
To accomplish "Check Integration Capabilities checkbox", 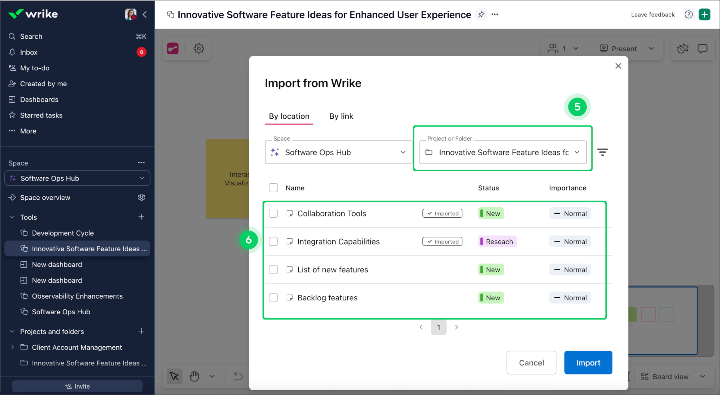I will click(274, 241).
